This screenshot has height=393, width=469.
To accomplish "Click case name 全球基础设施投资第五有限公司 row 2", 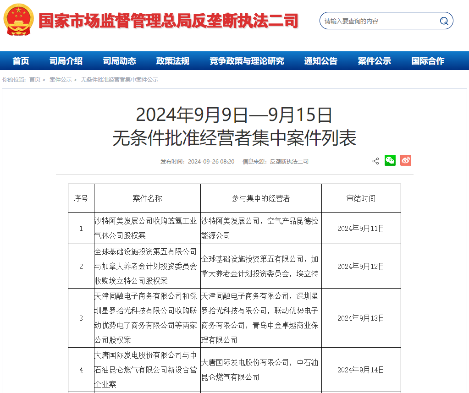I will pos(145,266).
